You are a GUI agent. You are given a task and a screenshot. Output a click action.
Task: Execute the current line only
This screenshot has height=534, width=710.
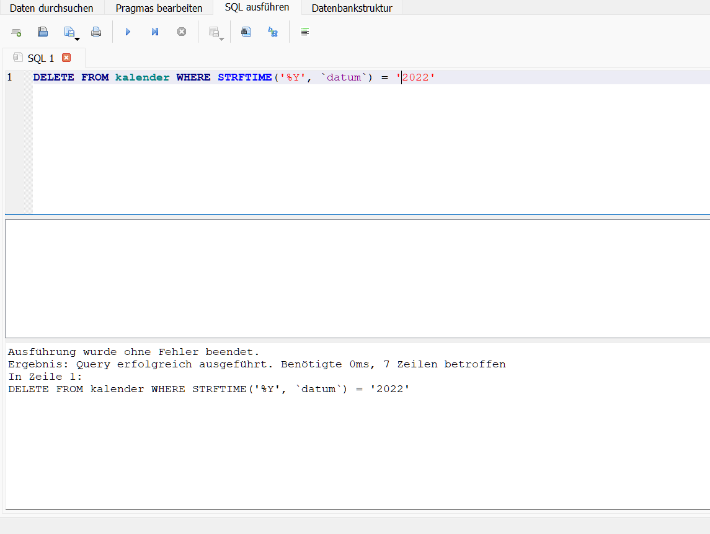155,32
